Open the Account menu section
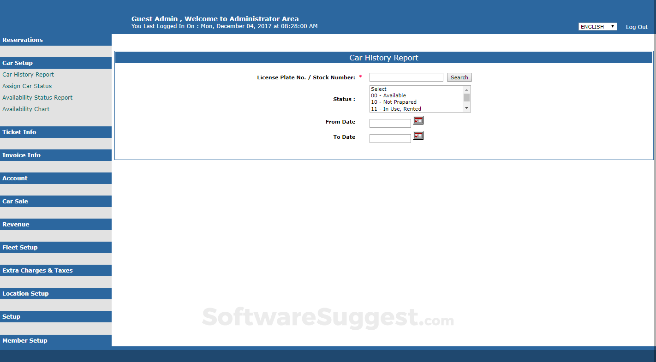 (x=15, y=178)
